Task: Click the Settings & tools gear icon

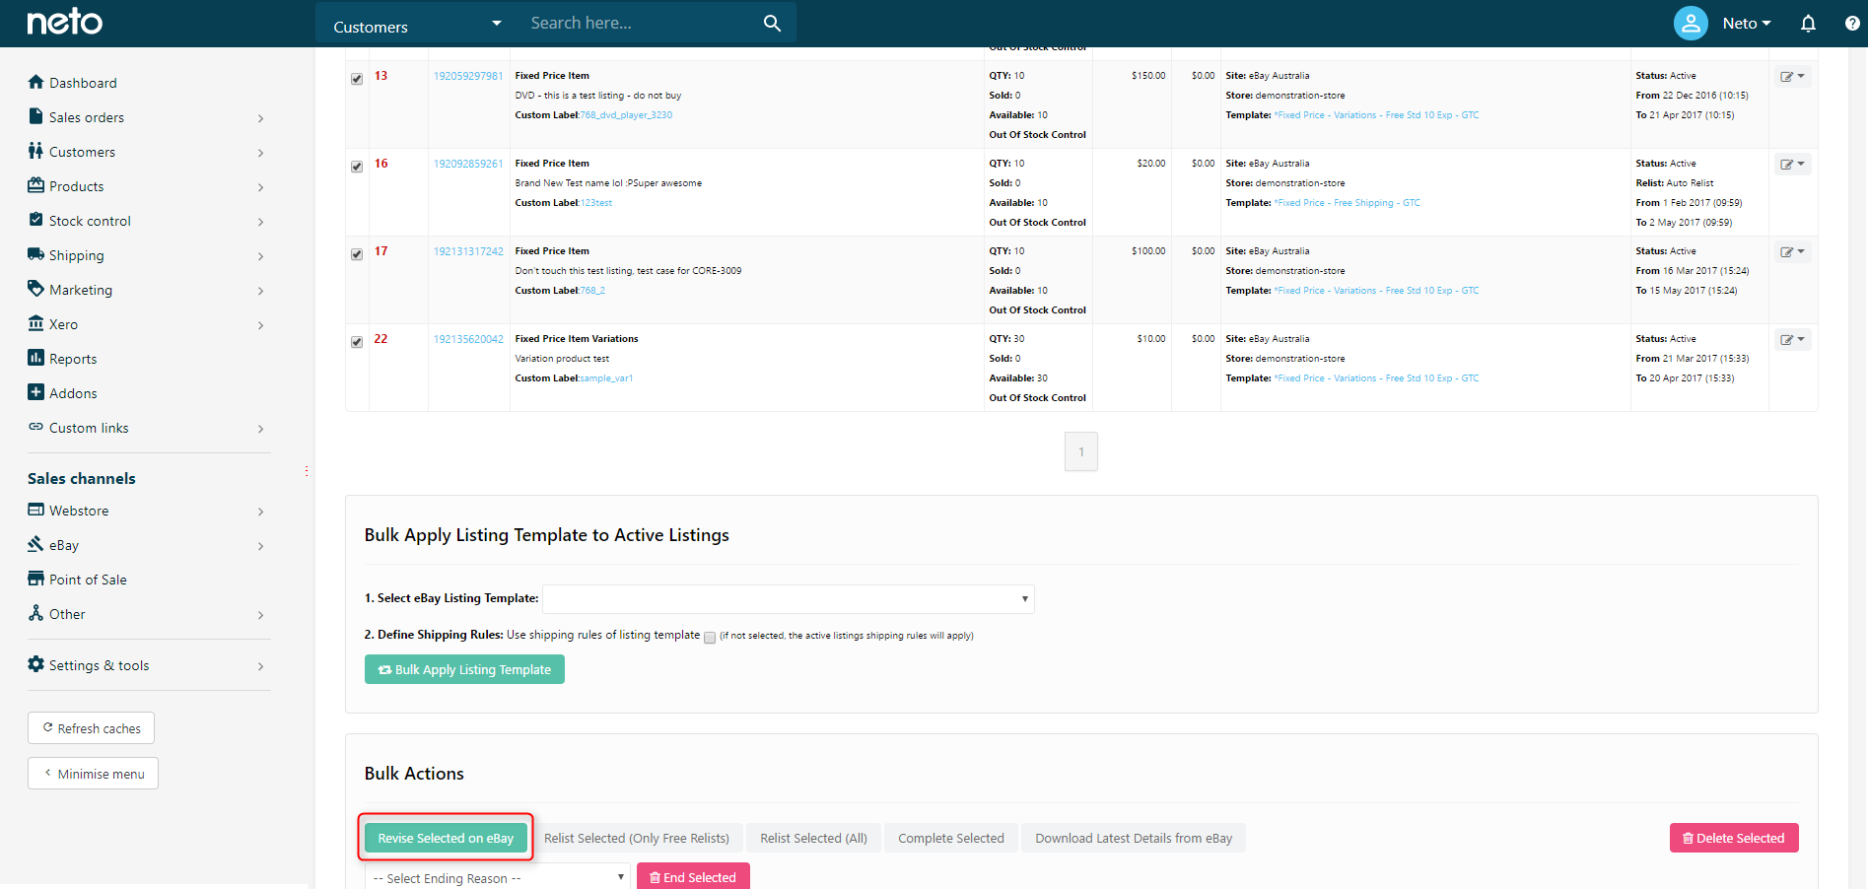Action: pyautogui.click(x=36, y=664)
